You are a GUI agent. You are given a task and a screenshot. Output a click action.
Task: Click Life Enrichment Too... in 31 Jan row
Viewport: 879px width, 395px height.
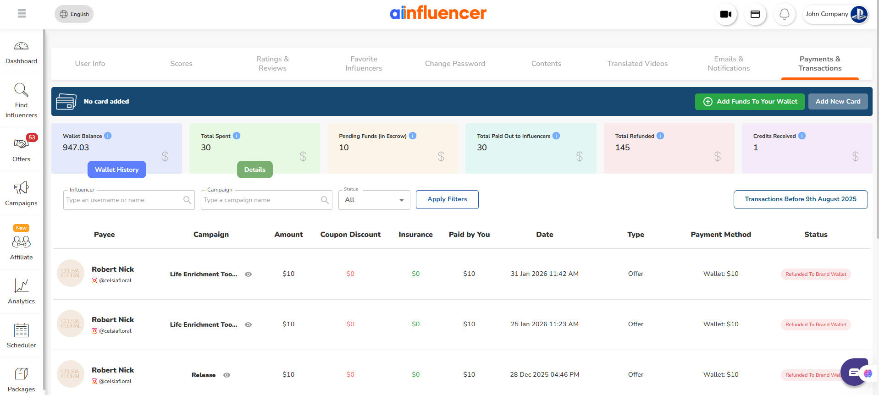point(204,274)
